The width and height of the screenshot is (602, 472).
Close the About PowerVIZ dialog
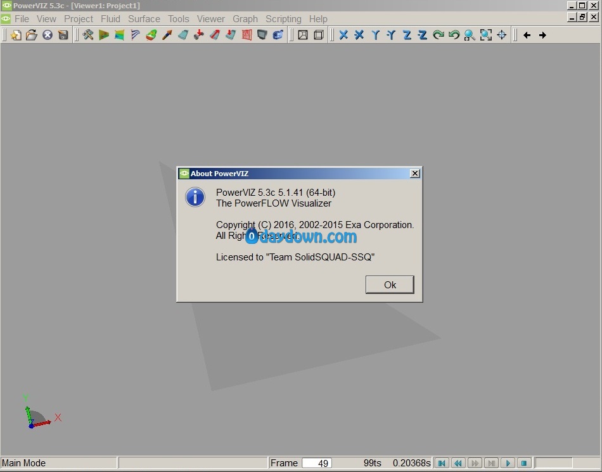pos(415,174)
